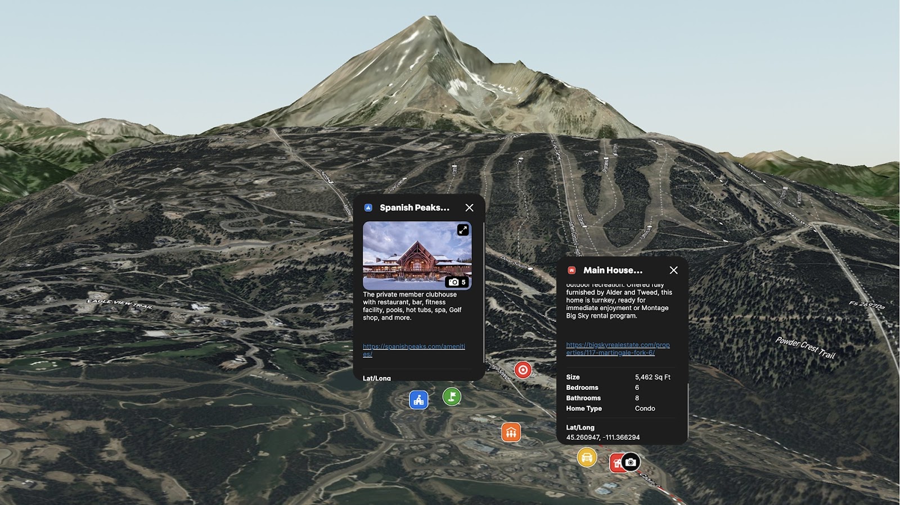Click the Main House card title
Screen dimensions: 900x505
click(613, 270)
